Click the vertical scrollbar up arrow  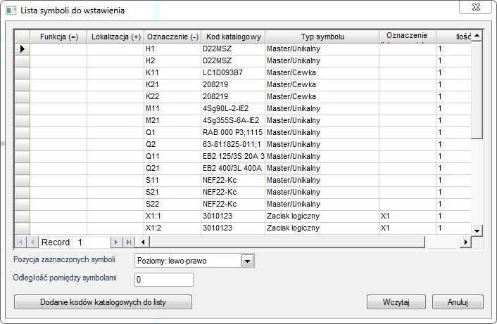pos(477,35)
